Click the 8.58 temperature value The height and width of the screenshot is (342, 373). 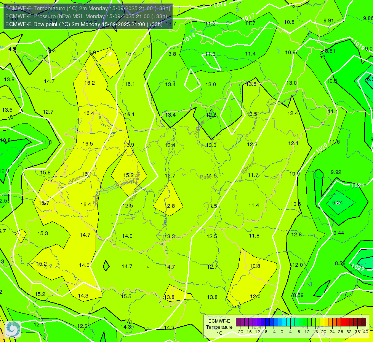[340, 263]
